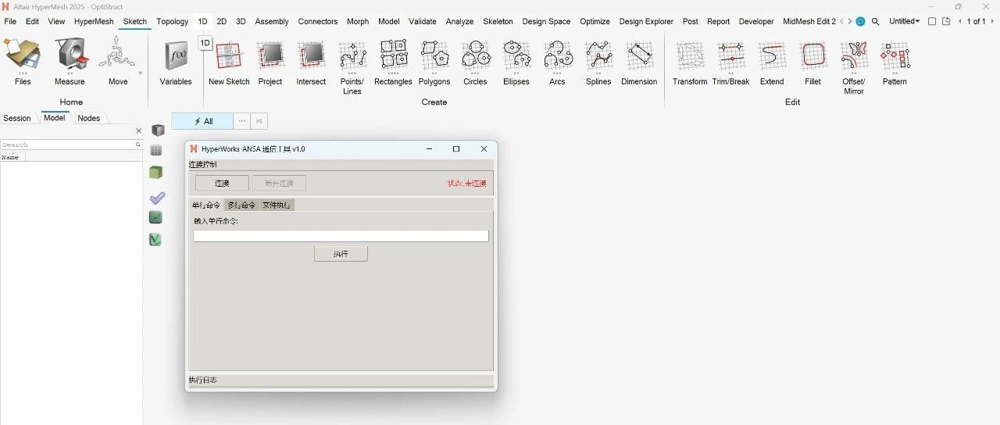Click the single-line command input field
This screenshot has width=1000, height=425.
point(341,236)
